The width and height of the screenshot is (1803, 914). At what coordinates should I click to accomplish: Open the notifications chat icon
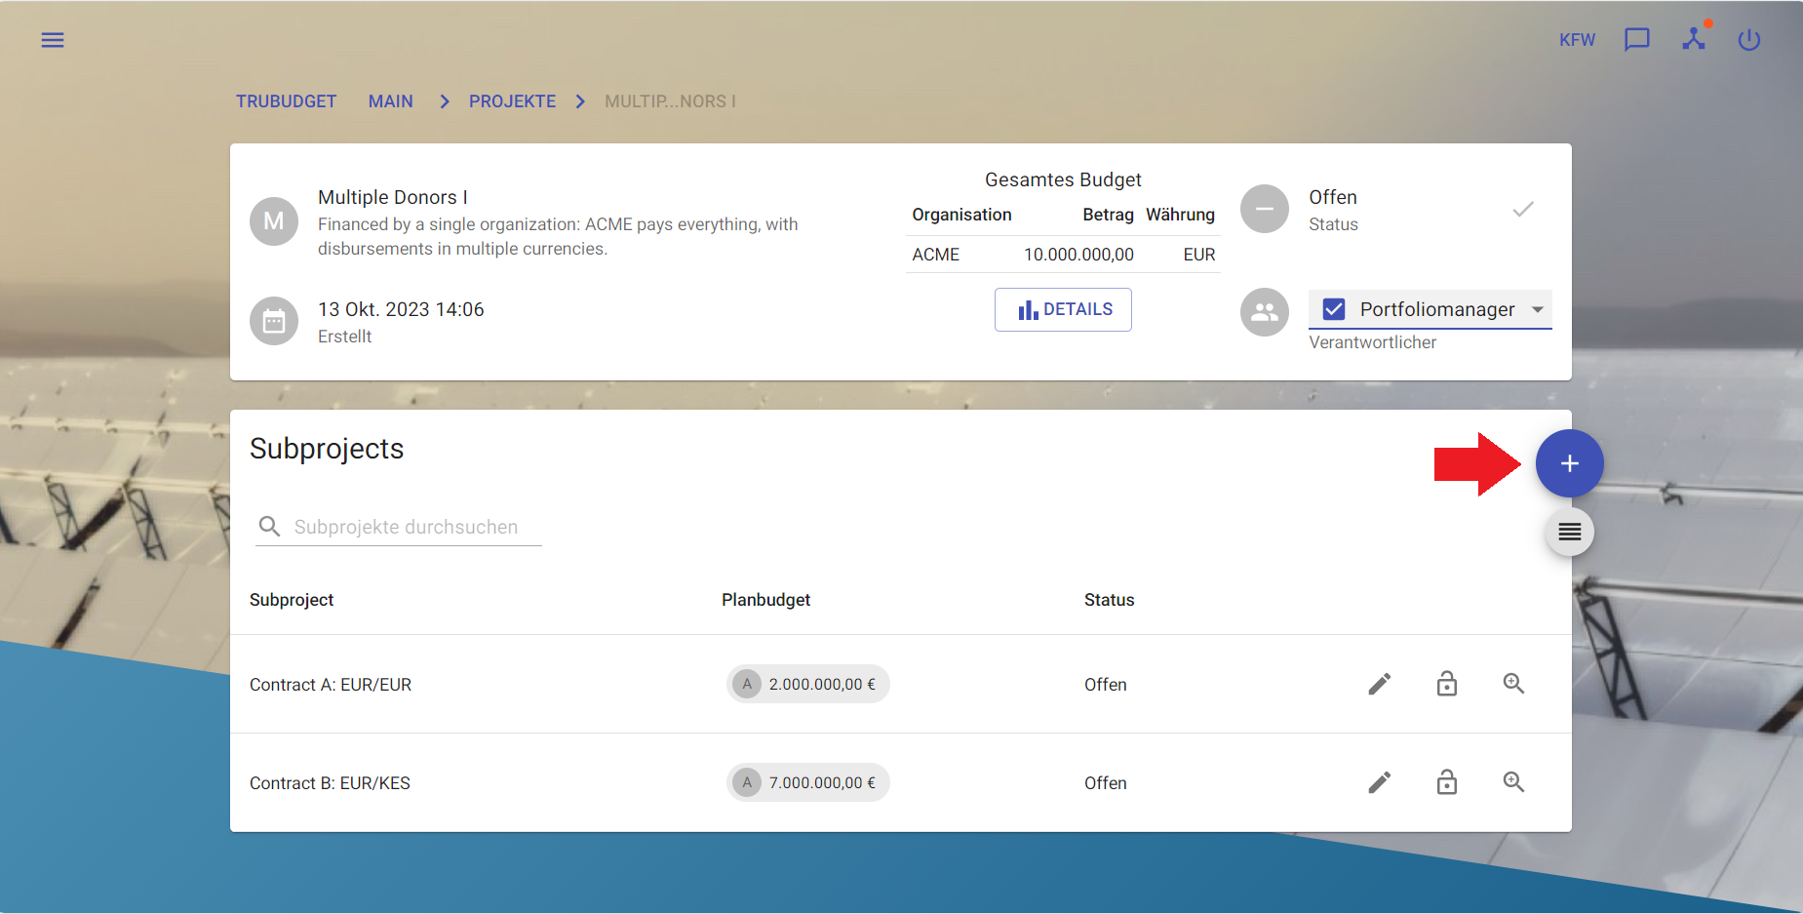pyautogui.click(x=1636, y=40)
